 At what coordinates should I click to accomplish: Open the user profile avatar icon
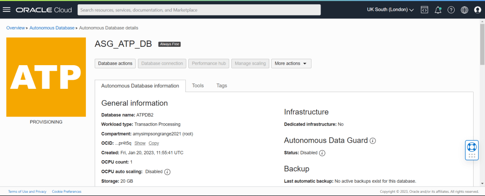[x=477, y=10]
